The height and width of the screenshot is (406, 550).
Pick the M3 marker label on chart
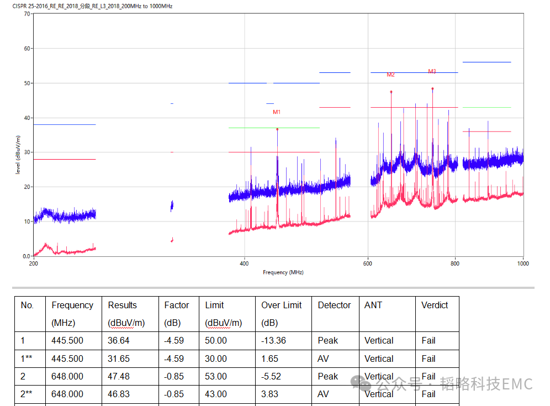coord(432,71)
